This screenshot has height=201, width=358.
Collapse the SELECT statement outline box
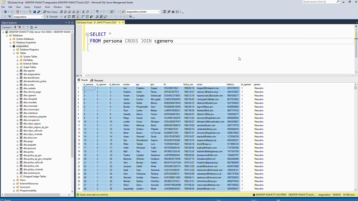pyautogui.click(x=87, y=34)
